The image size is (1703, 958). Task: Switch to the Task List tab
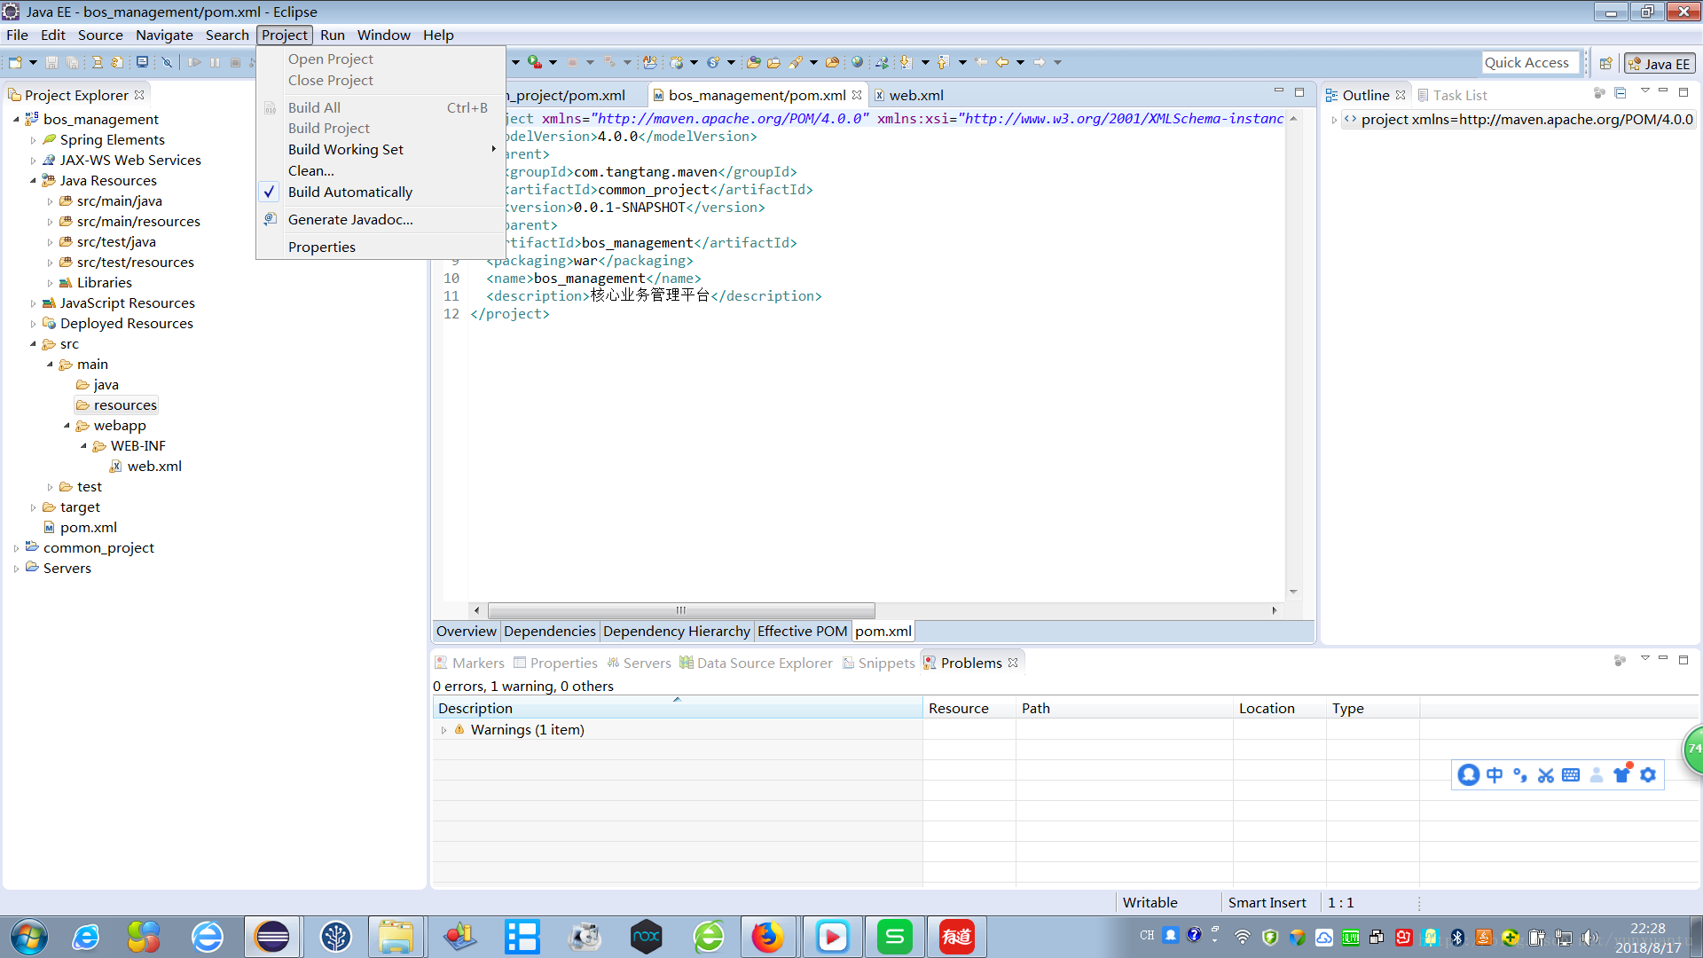tap(1452, 95)
